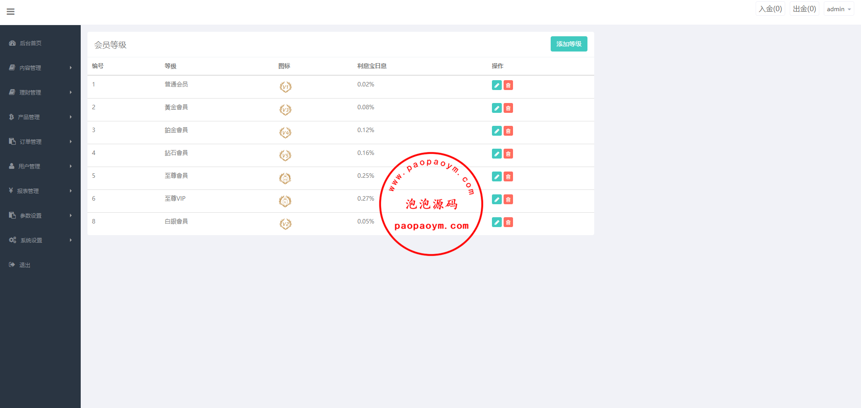Toggle the hamburger sidebar menu icon
The width and height of the screenshot is (861, 408).
tap(11, 12)
